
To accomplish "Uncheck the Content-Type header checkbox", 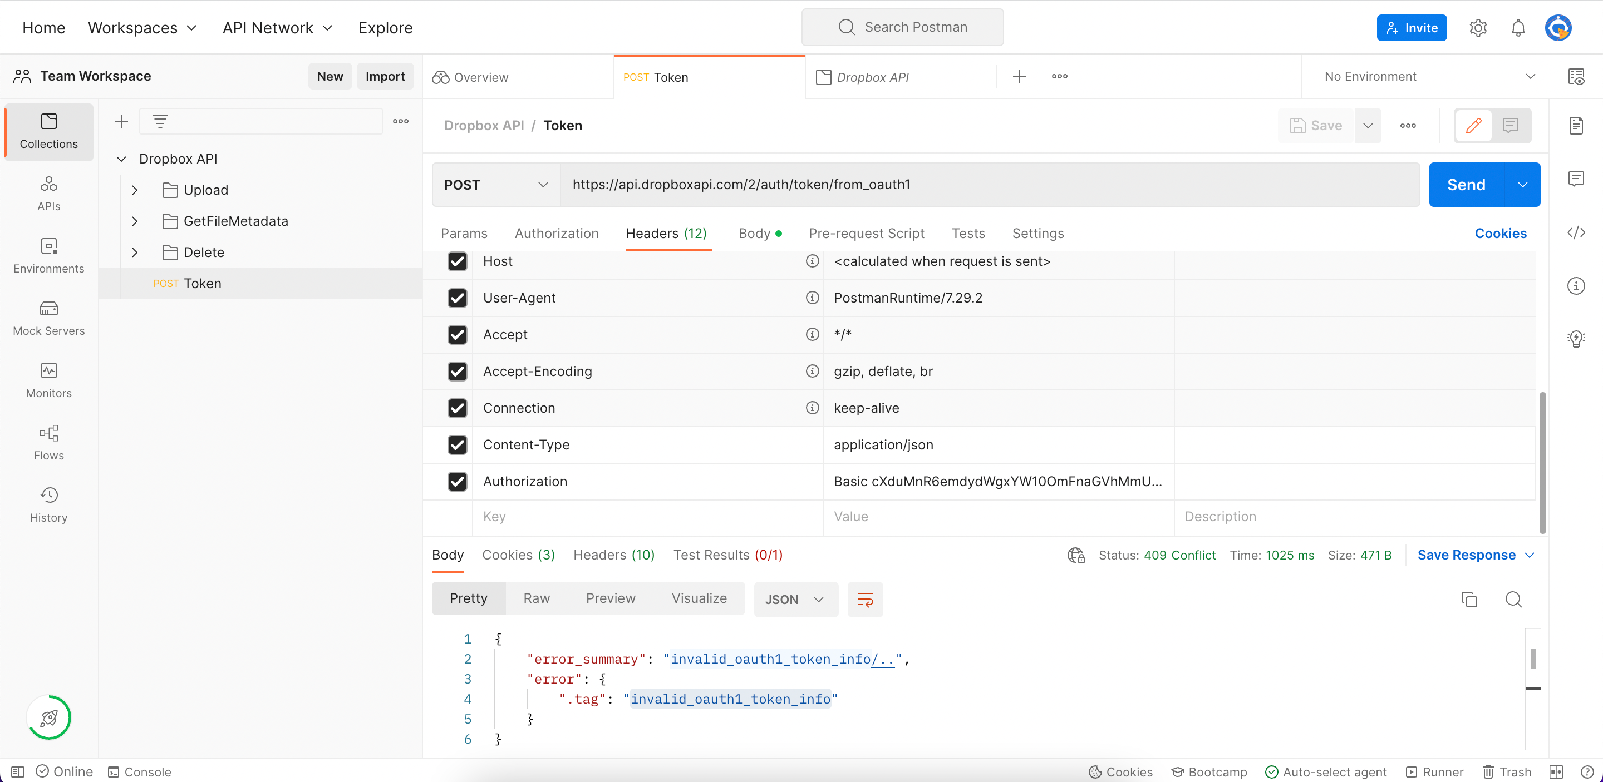I will point(458,444).
